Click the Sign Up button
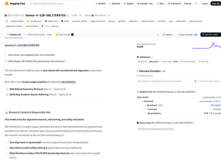 [216, 4]
